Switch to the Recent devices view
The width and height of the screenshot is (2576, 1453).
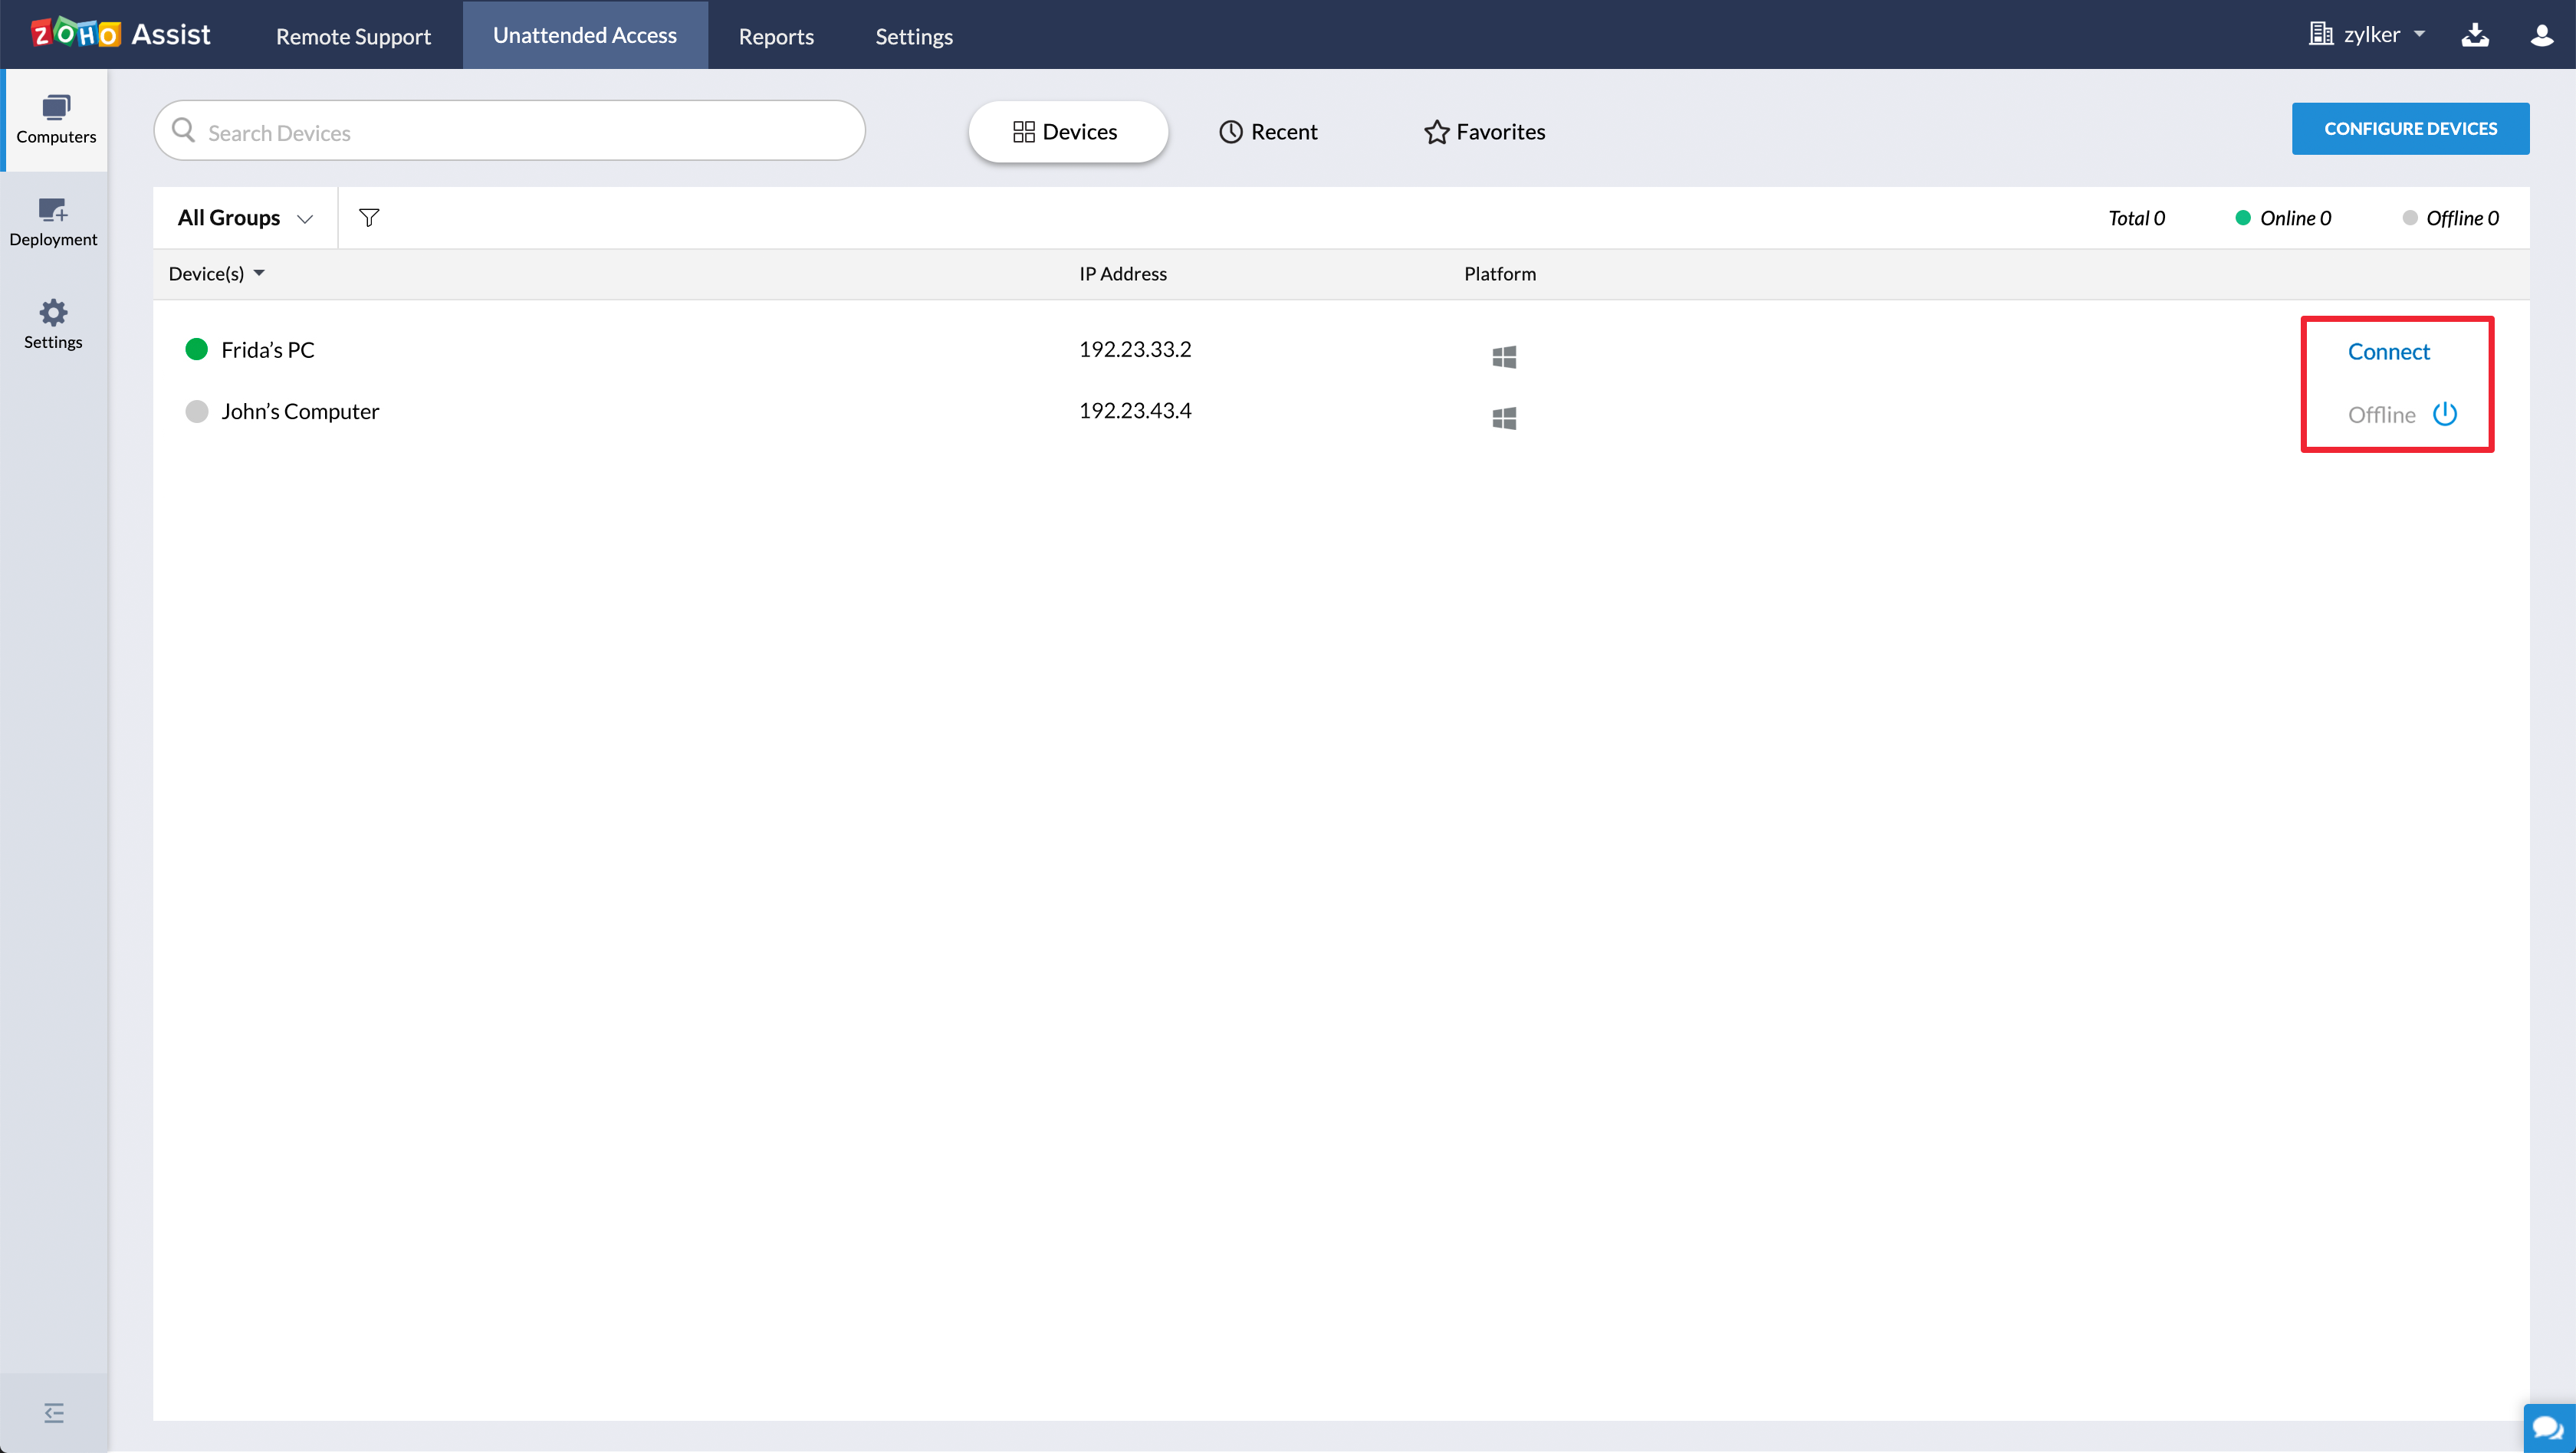[x=1268, y=132]
